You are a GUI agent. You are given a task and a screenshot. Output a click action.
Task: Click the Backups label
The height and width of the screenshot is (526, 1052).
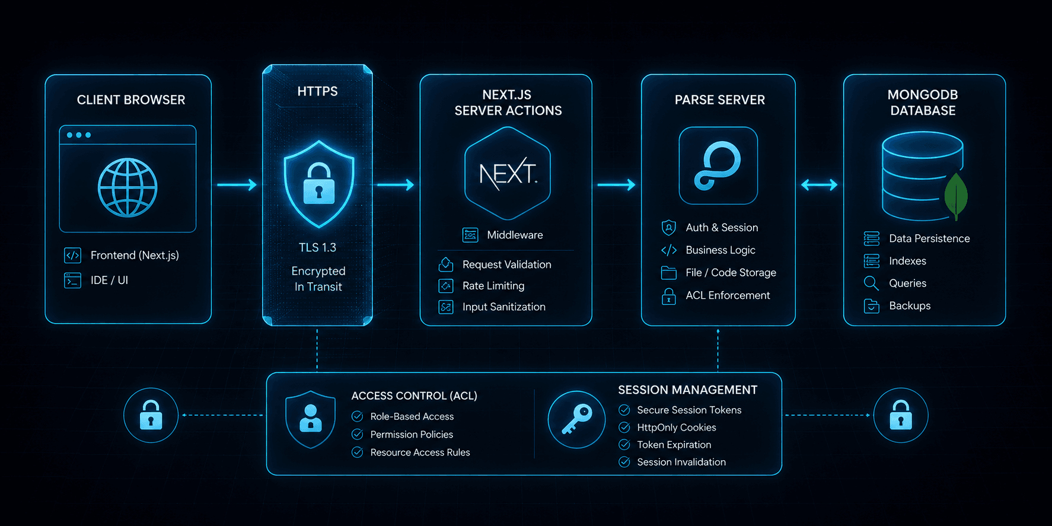coord(910,306)
